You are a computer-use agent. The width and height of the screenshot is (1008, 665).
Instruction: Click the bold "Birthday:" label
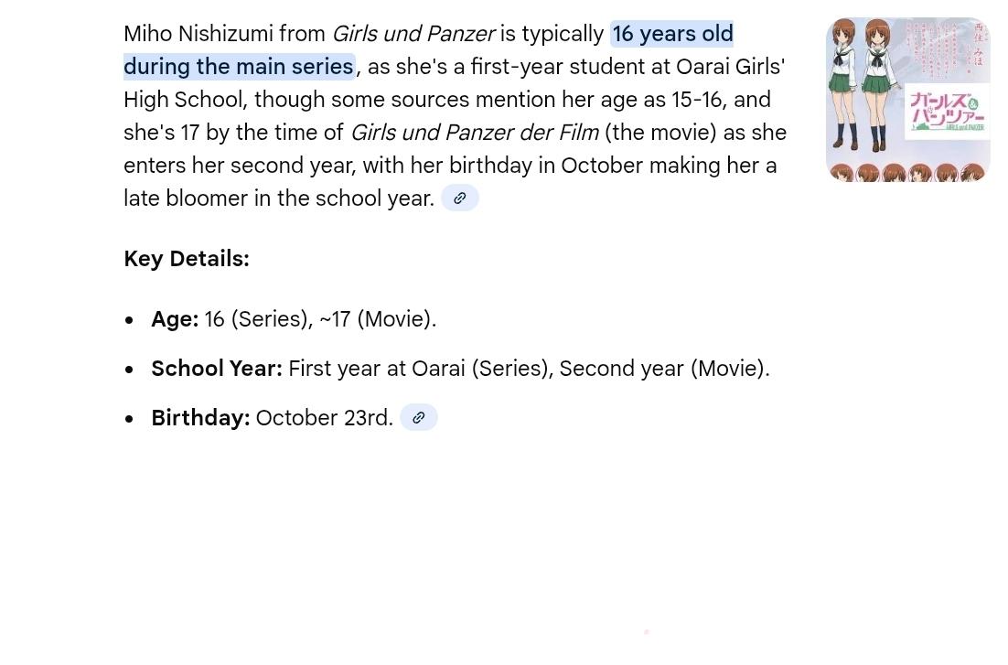tap(200, 418)
